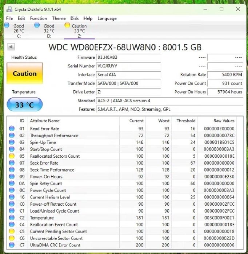The height and width of the screenshot is (254, 248).
Task: Minimize the CrystalDiskInfo window
Action: pos(205,9)
